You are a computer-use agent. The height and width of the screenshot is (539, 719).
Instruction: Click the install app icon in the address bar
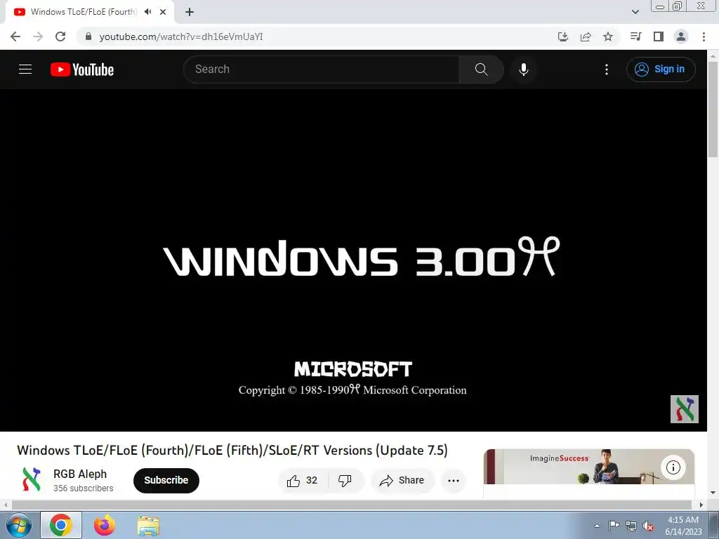[562, 36]
